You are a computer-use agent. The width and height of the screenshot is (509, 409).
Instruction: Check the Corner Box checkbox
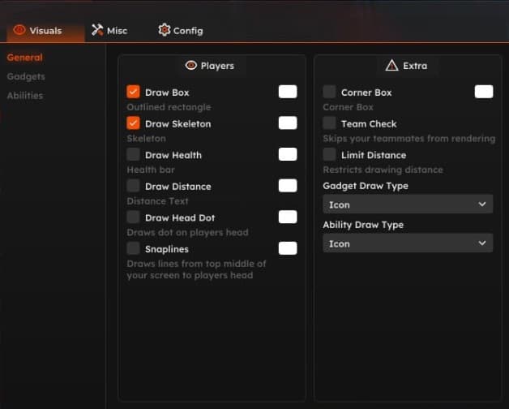click(330, 92)
